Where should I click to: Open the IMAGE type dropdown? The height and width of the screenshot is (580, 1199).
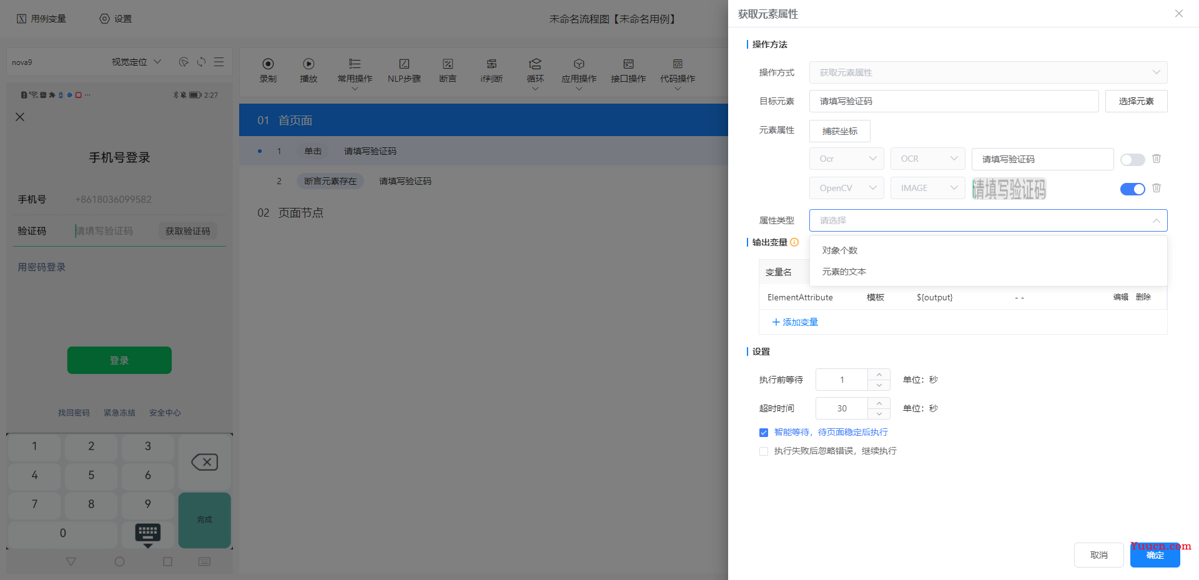pos(927,188)
